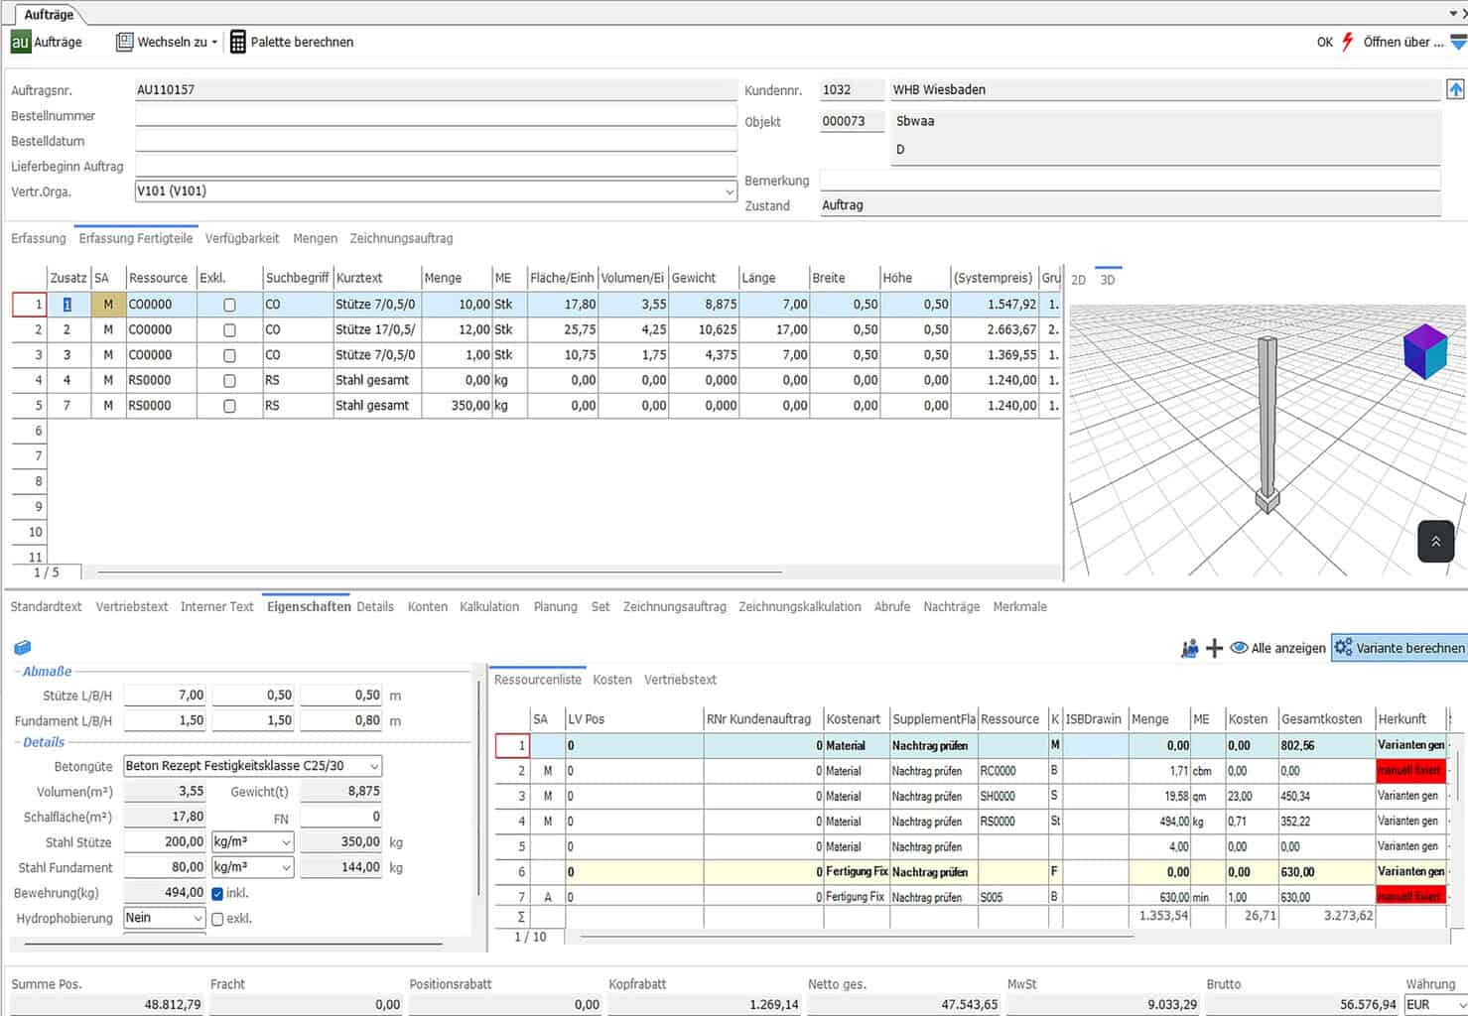This screenshot has height=1016, width=1468.
Task: Open the Betongüte dropdown
Action: pos(373,766)
